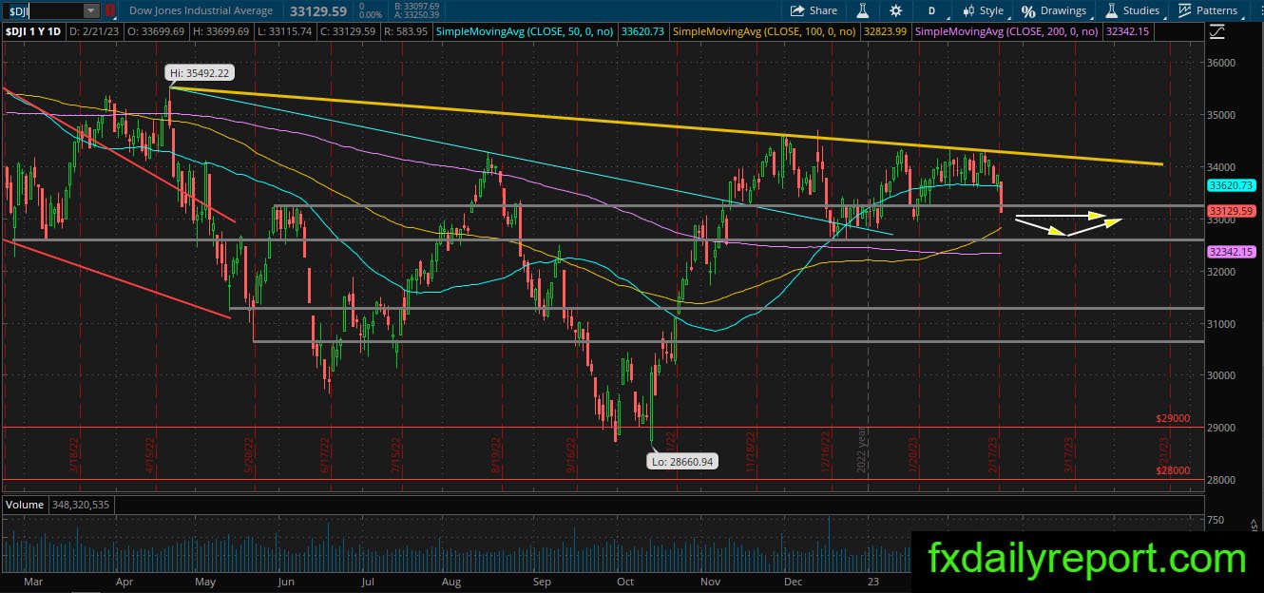1264x593 pixels.
Task: Select the SimpleMovingAvg 50 study label
Action: (x=524, y=31)
